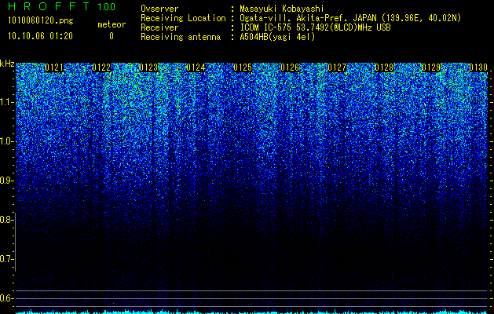Click the 0126 time marker
This screenshot has width=494, height=314.
click(x=290, y=68)
